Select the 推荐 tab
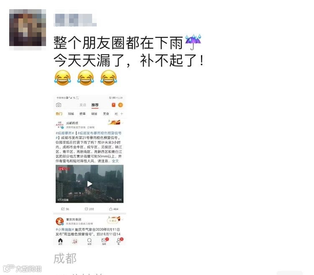The height and width of the screenshot is (275, 314). (95, 105)
